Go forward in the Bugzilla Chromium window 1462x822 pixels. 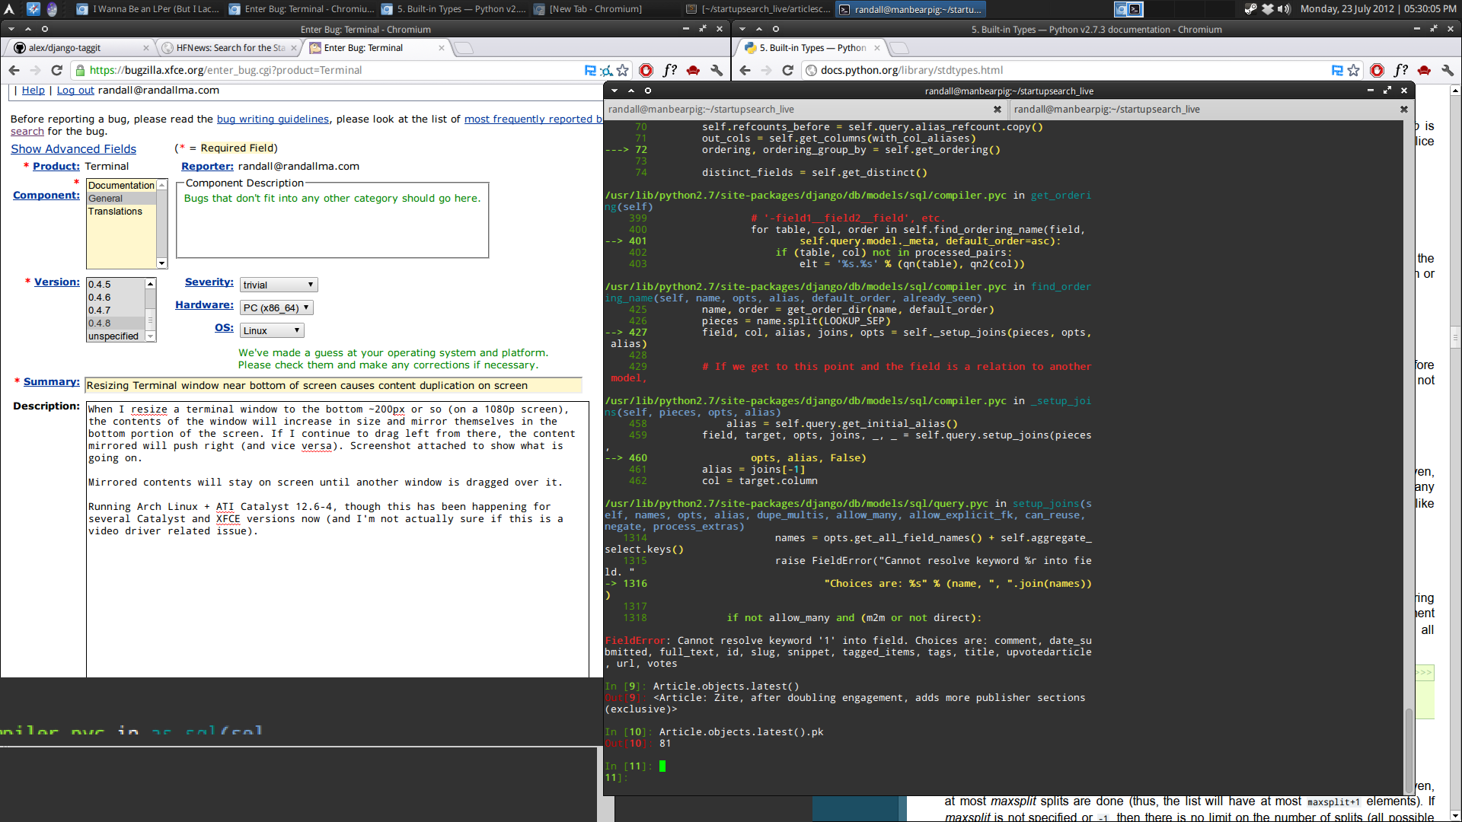(35, 70)
